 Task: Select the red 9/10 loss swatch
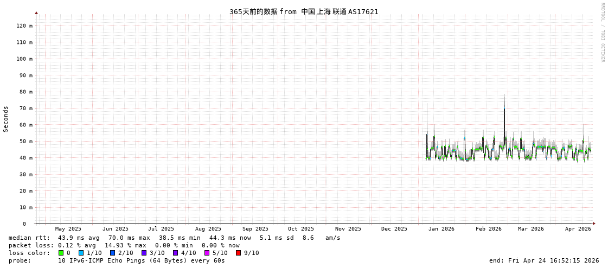pos(239,253)
